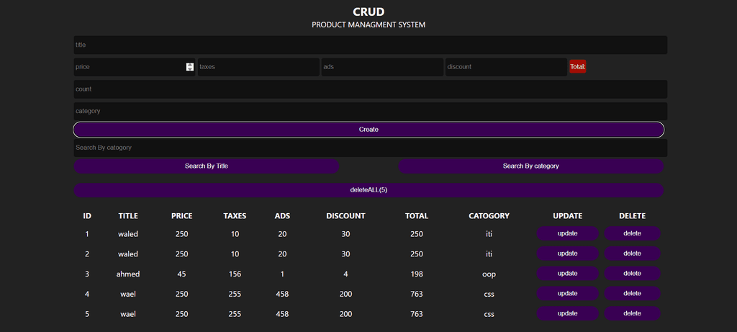Click total '763' in row 4
This screenshot has width=737, height=332.
point(417,294)
